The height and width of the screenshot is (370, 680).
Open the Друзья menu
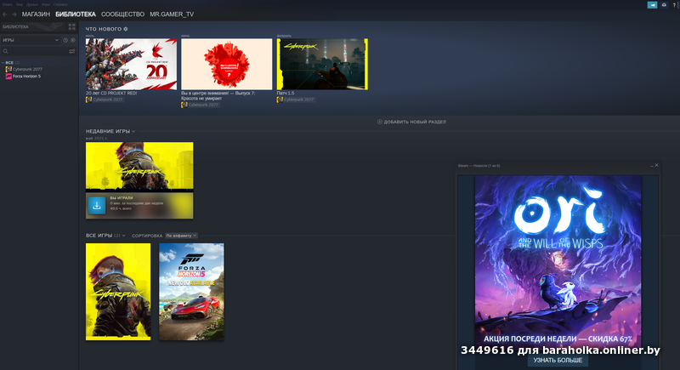click(x=32, y=4)
